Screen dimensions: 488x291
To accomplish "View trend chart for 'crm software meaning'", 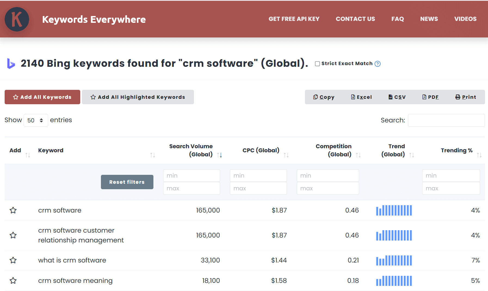I will tap(394, 281).
